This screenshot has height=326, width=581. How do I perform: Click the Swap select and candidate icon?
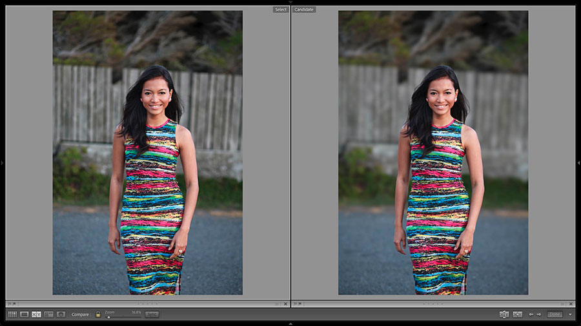tap(504, 314)
